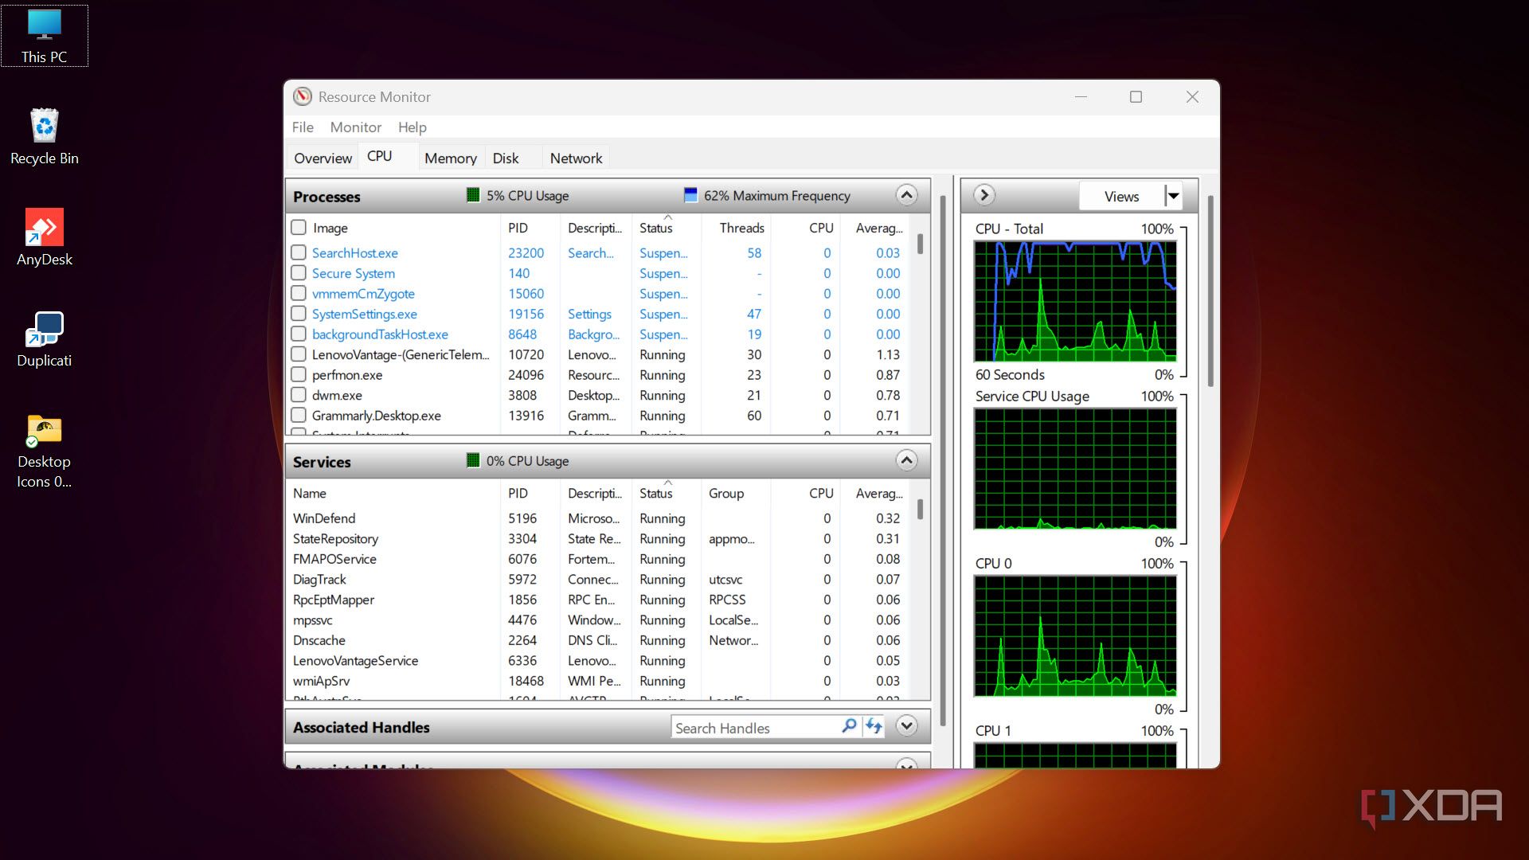Expand the Associated Handles section
This screenshot has width=1529, height=860.
(906, 726)
